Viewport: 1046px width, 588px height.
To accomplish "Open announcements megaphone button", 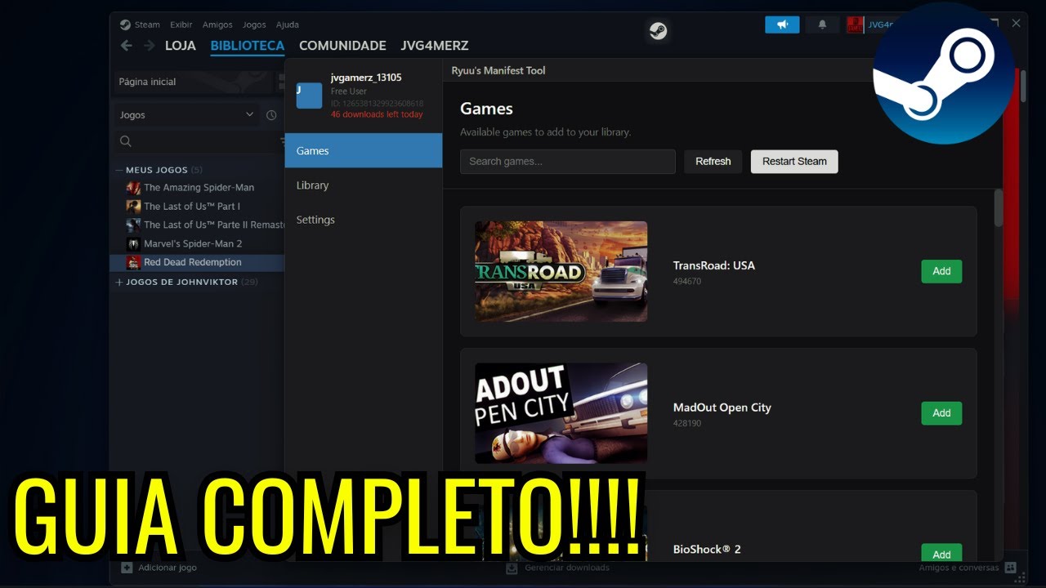I will pos(782,24).
